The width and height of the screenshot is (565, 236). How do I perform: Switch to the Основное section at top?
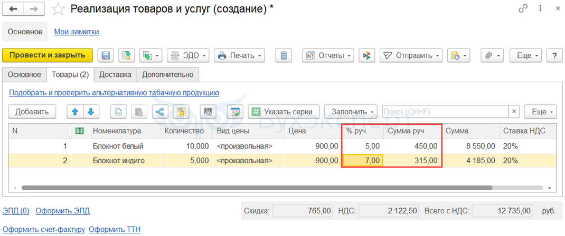coord(25,32)
